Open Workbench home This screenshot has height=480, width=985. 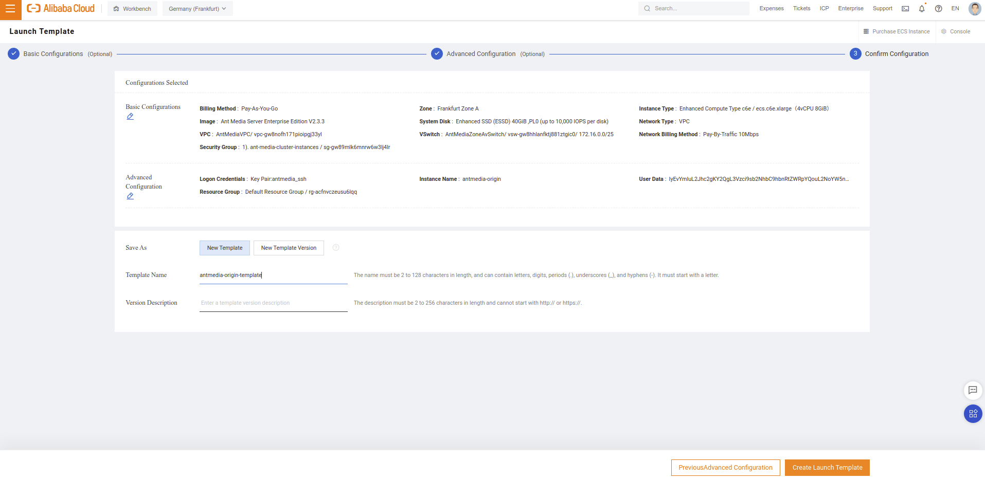[x=133, y=9]
